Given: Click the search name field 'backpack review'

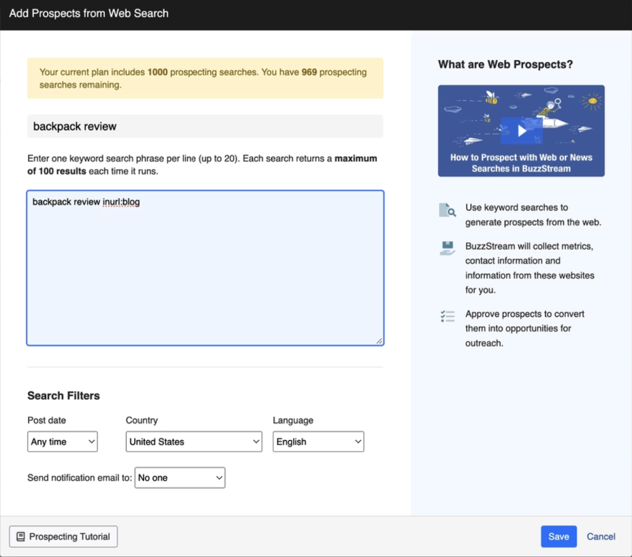Looking at the screenshot, I should (205, 127).
